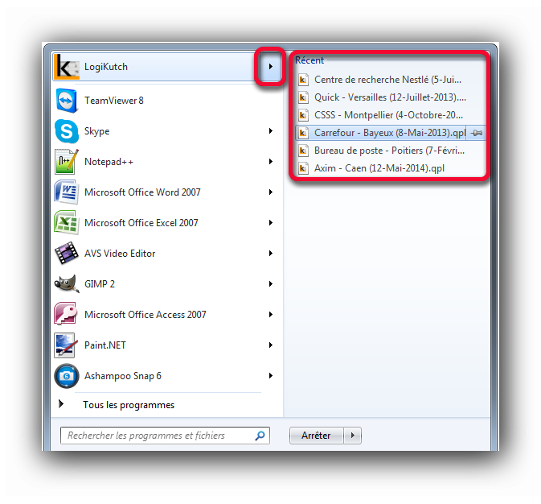Open Quick - Versailles recent file

[x=390, y=97]
